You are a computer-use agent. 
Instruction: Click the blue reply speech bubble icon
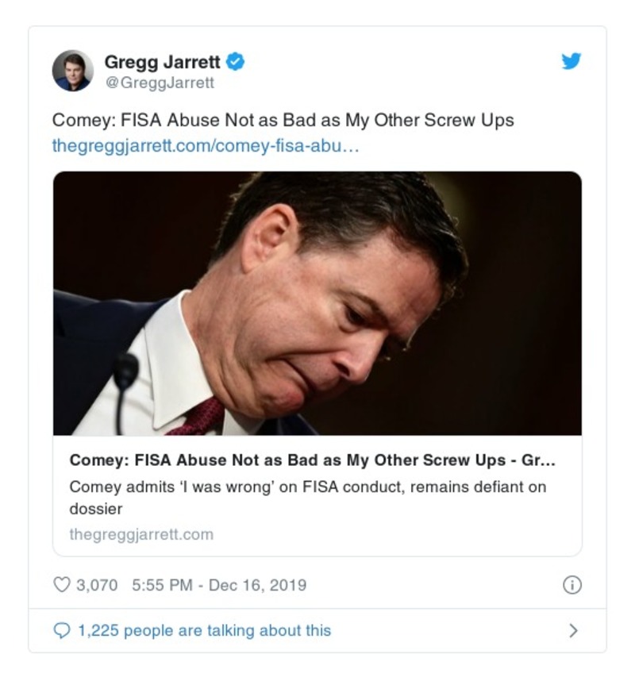tap(61, 630)
